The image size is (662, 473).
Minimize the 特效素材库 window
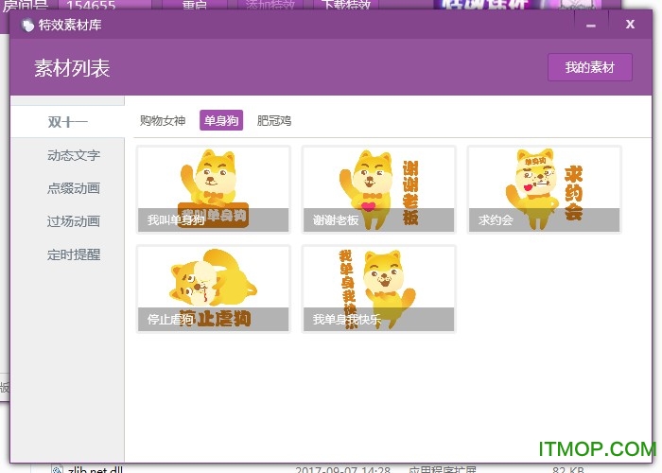(x=591, y=25)
